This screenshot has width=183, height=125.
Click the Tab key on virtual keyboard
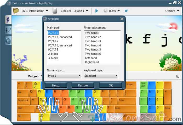(x=23, y=93)
